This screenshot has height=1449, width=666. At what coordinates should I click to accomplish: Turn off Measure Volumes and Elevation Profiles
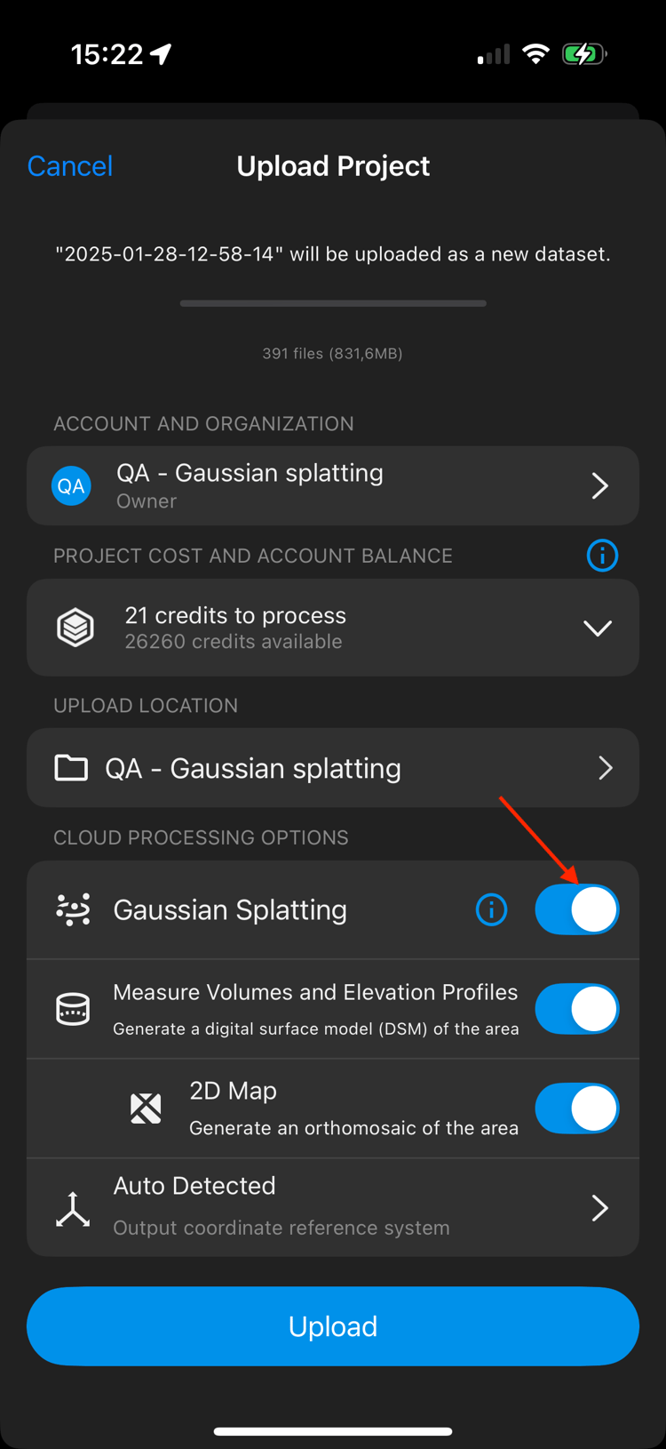click(577, 1009)
